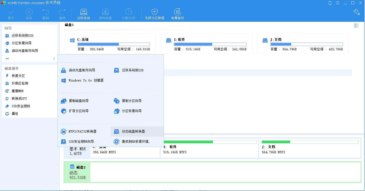Viewport: 365px width, 191px height.
Task: Select the dynamic 磁盘2 disk block
Action: pyautogui.click(x=77, y=172)
